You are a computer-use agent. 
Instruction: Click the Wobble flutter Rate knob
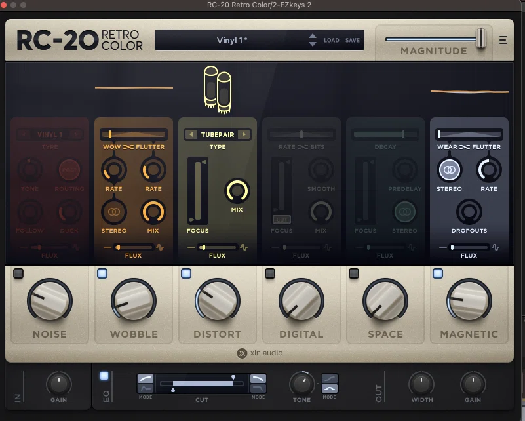pos(153,170)
